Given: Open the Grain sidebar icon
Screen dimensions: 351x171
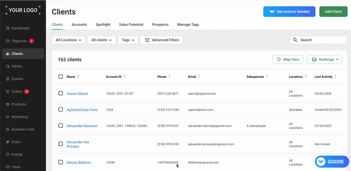Looking at the screenshot, I should pyautogui.click(x=7, y=142).
